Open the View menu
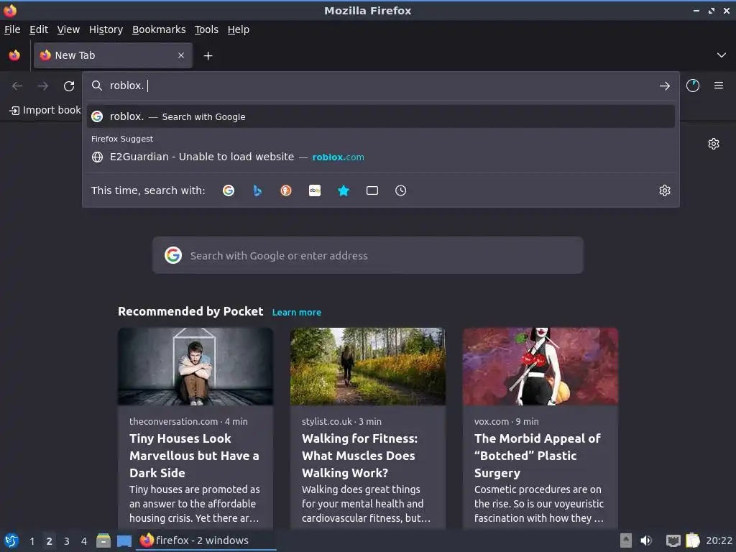736x552 pixels. (68, 29)
